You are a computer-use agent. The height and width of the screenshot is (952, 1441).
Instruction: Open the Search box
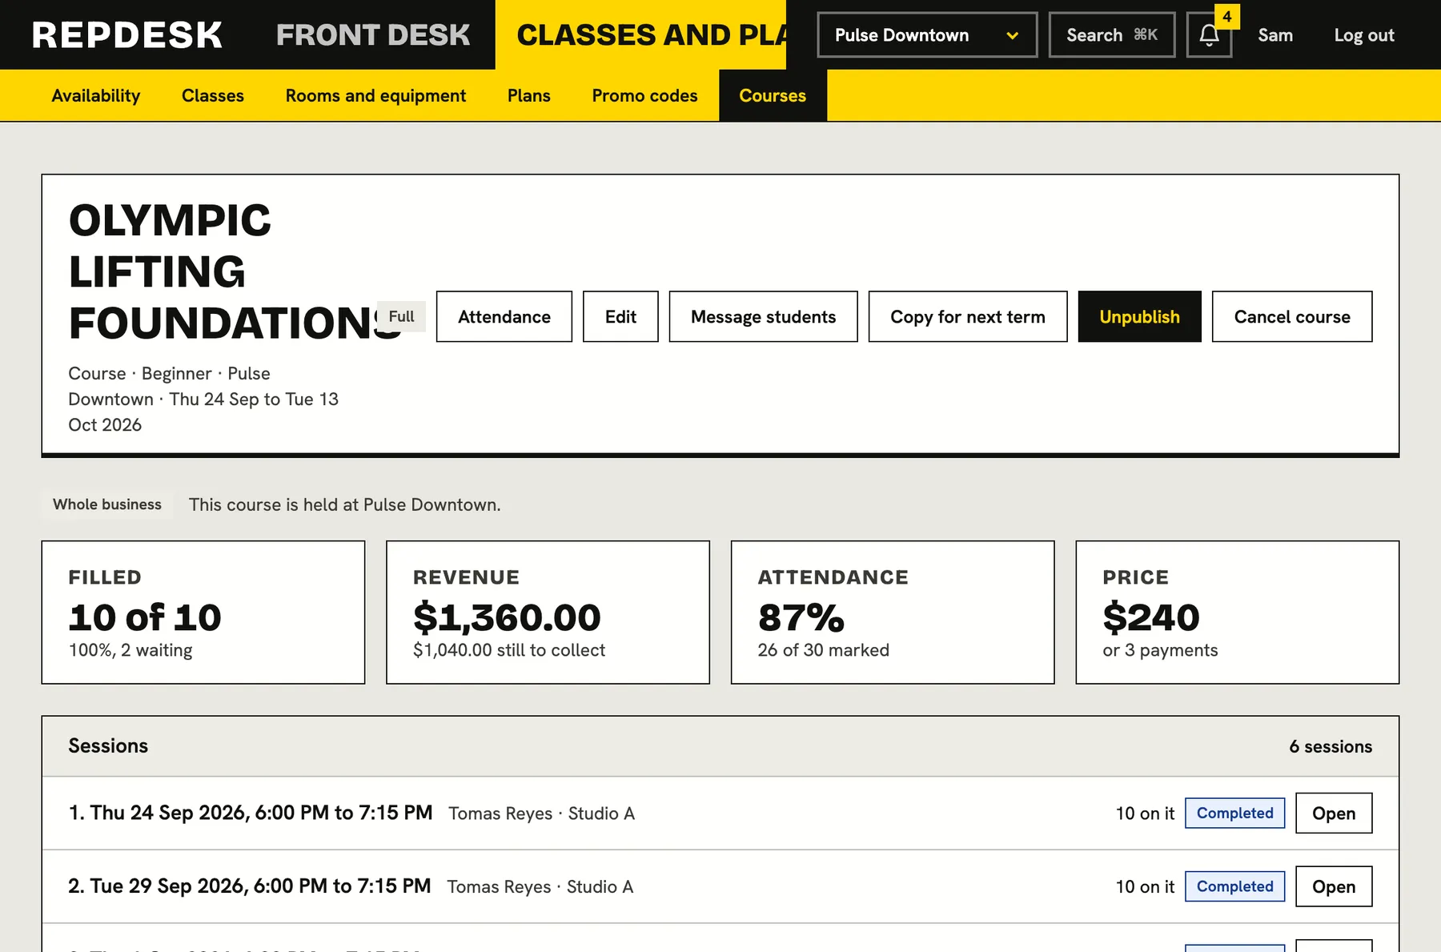click(x=1112, y=35)
